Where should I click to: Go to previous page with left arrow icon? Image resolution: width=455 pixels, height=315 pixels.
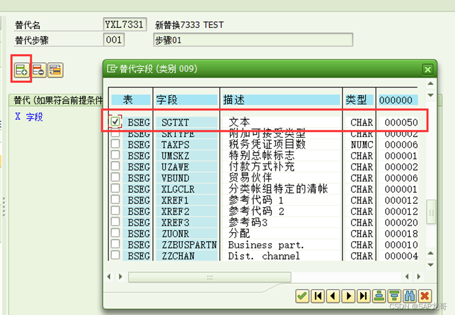click(x=333, y=296)
